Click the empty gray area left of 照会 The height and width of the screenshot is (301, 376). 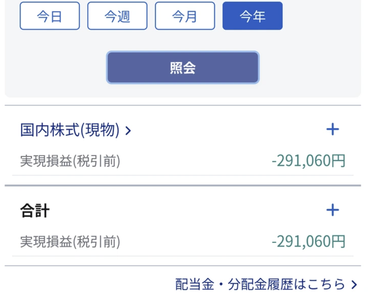[54, 68]
